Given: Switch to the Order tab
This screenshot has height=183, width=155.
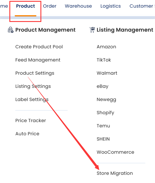Looking at the screenshot, I should [50, 6].
